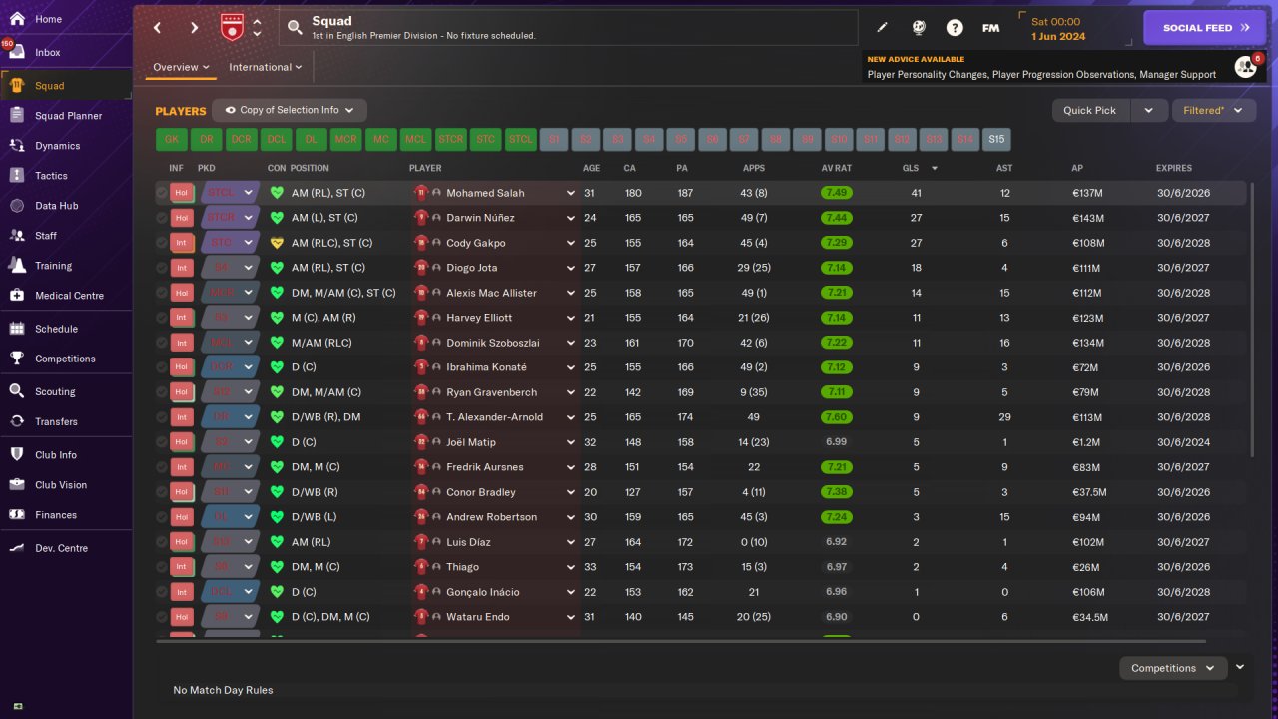This screenshot has width=1278, height=719.
Task: Click the Quick Pick button
Action: (1090, 110)
